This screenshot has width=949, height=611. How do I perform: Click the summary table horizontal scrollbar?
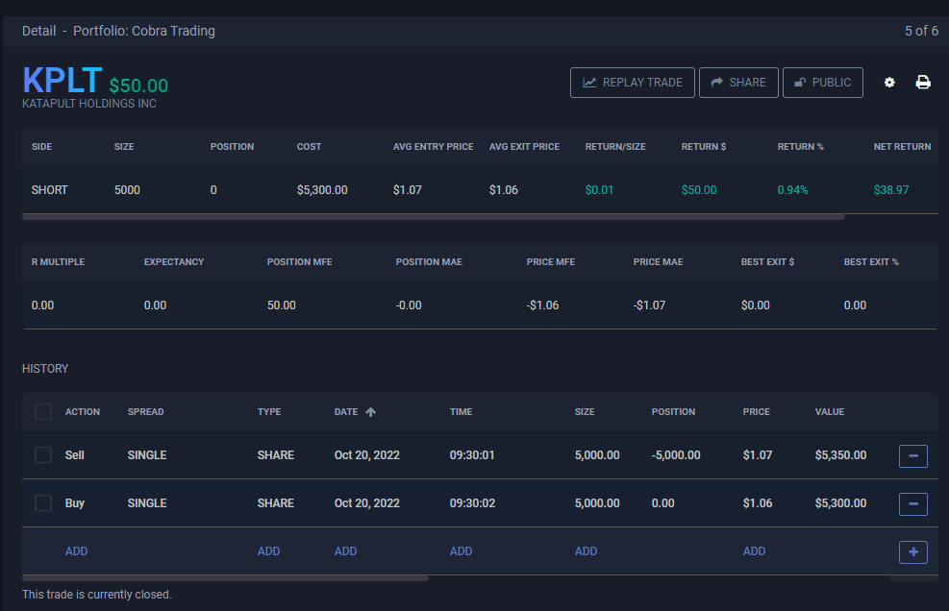coord(433,217)
